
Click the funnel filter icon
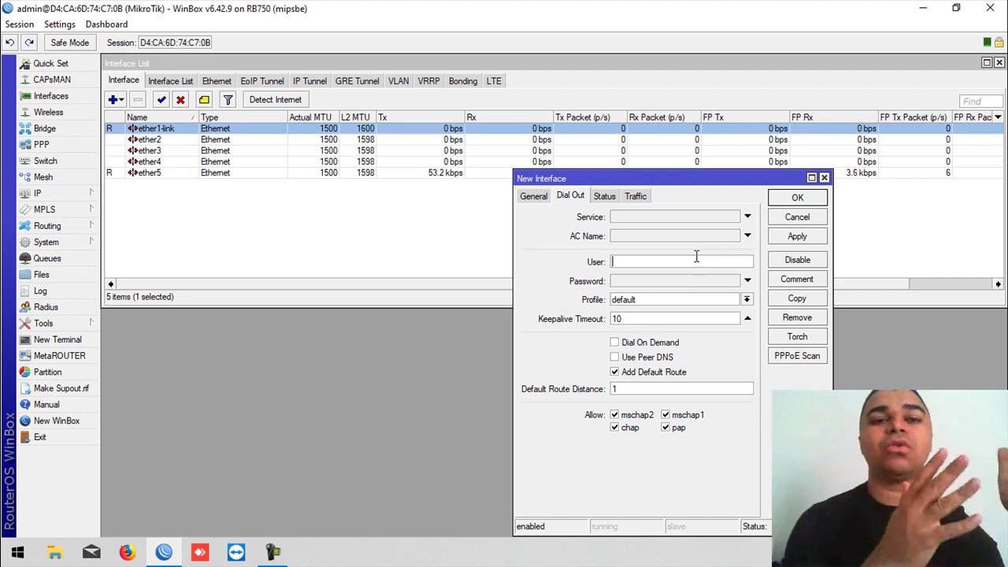228,100
